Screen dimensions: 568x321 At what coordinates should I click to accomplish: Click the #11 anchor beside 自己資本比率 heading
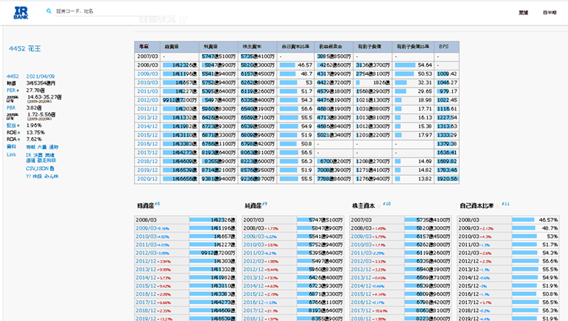[x=506, y=204]
